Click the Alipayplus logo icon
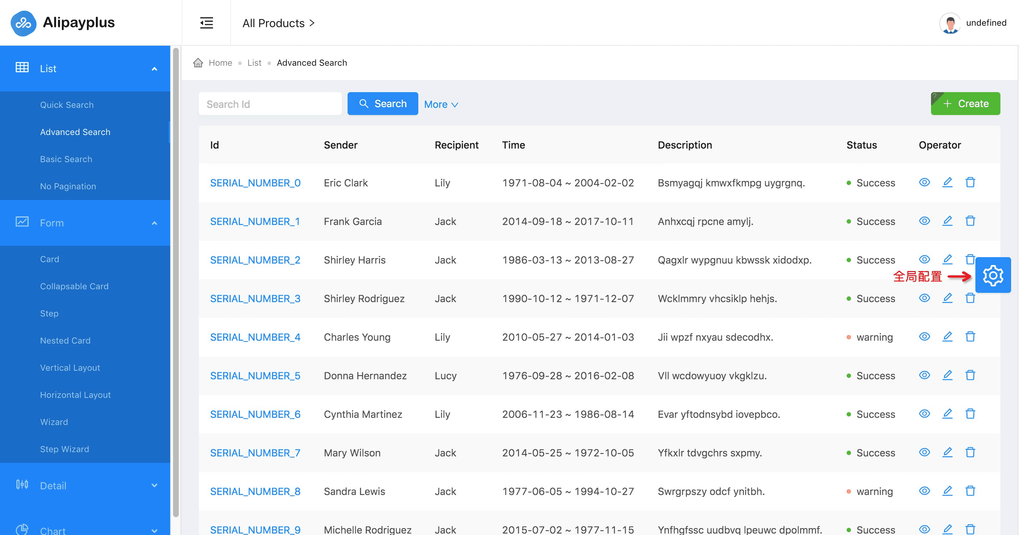 [x=23, y=23]
